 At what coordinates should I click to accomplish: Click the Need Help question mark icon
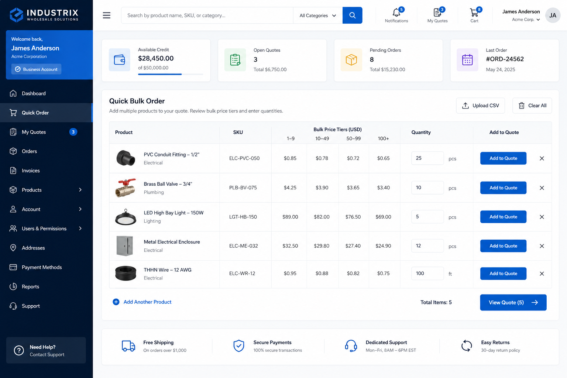(x=19, y=350)
